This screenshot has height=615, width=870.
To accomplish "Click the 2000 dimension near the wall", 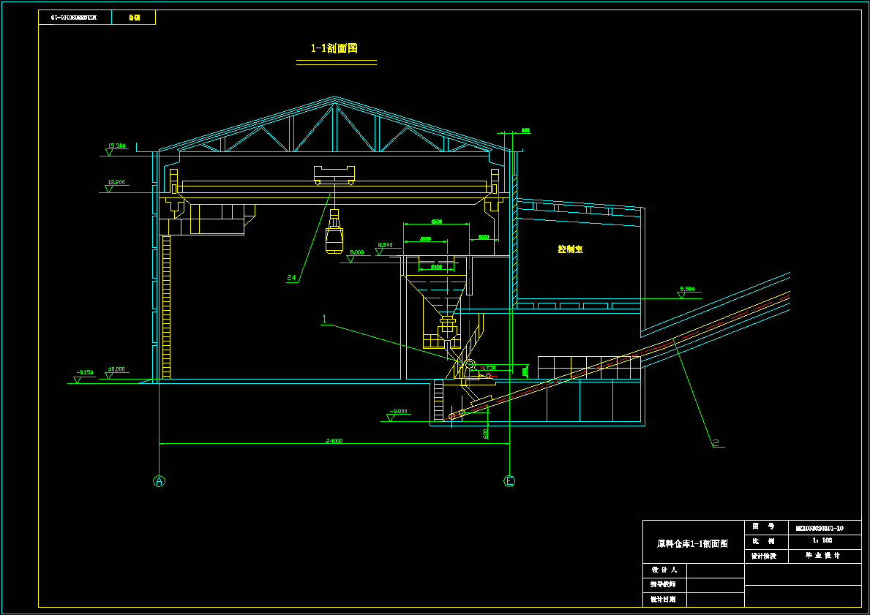I will [x=483, y=237].
